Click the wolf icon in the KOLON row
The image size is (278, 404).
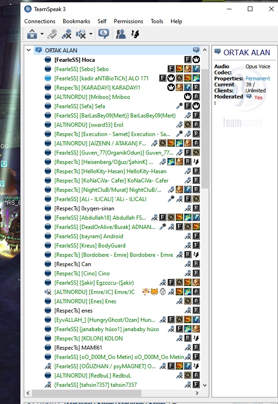(196, 338)
